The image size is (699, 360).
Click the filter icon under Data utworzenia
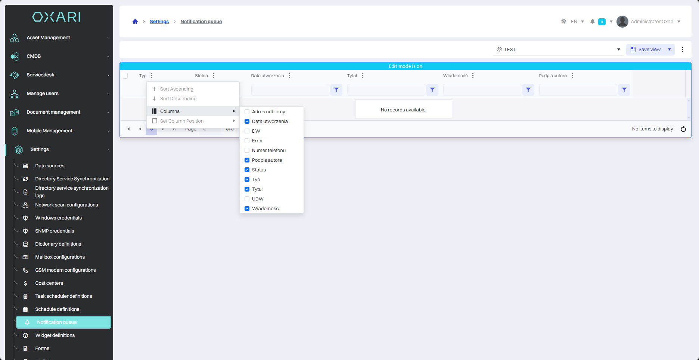[336, 90]
